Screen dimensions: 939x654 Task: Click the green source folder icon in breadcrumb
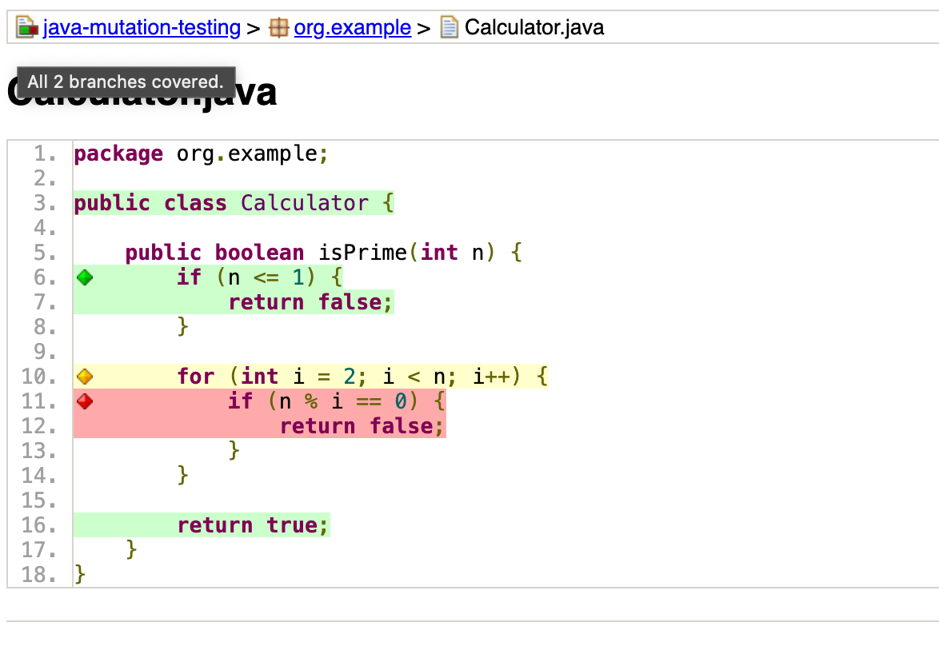(x=26, y=26)
